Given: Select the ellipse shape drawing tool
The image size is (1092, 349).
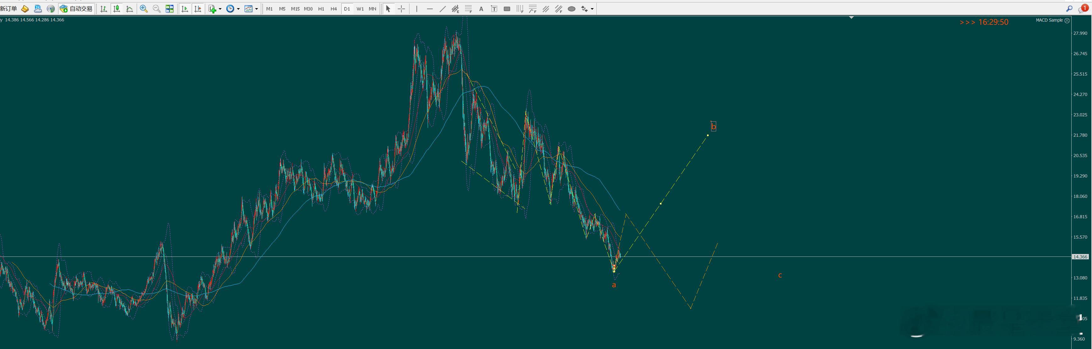Looking at the screenshot, I should [x=571, y=8].
